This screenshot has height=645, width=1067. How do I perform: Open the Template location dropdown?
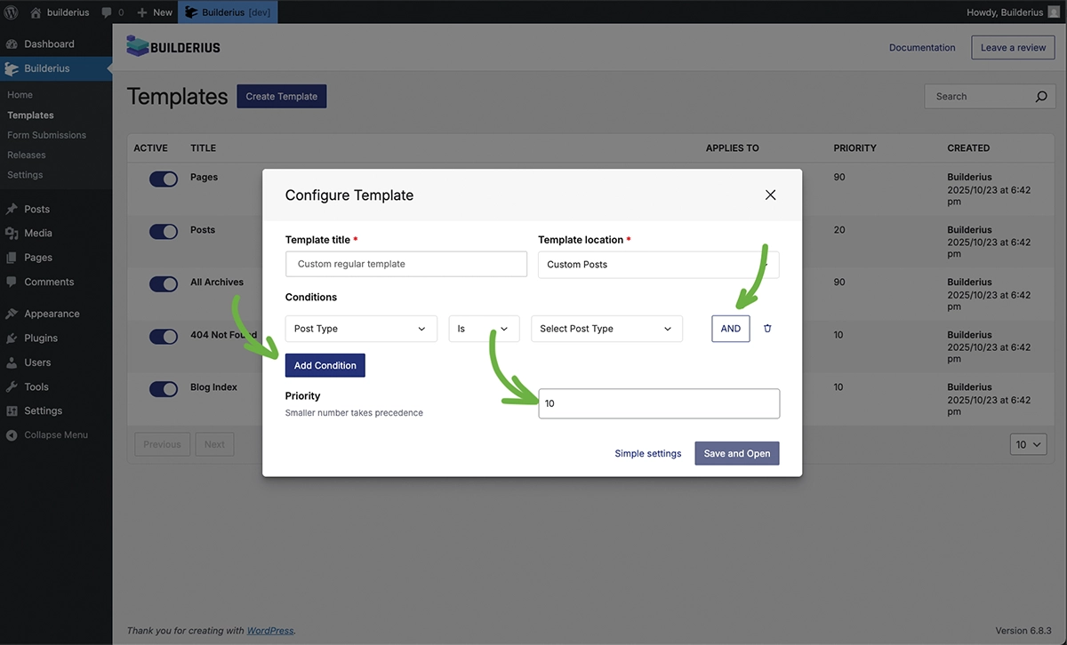tap(658, 264)
